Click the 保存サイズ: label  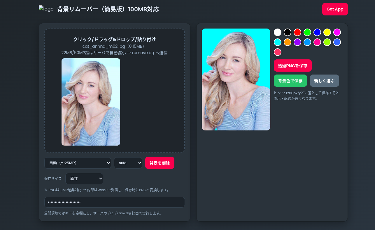point(53,178)
